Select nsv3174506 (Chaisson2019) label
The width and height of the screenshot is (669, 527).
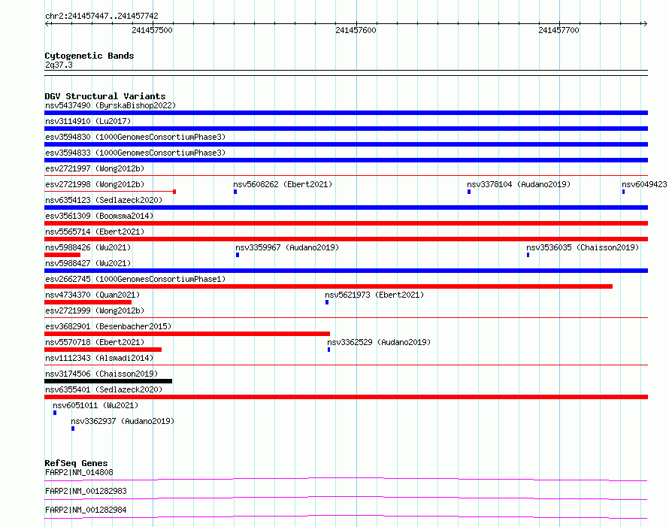click(101, 374)
